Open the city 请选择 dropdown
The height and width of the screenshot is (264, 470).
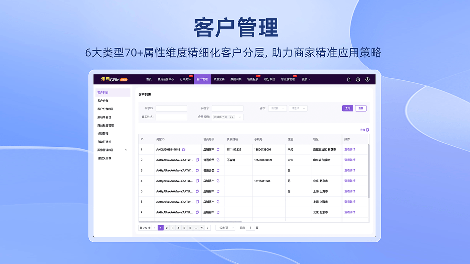(298, 108)
